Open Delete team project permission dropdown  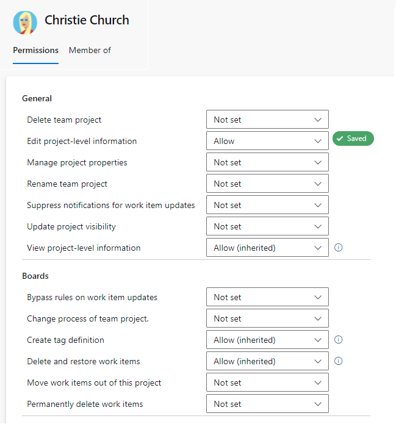pyautogui.click(x=267, y=120)
